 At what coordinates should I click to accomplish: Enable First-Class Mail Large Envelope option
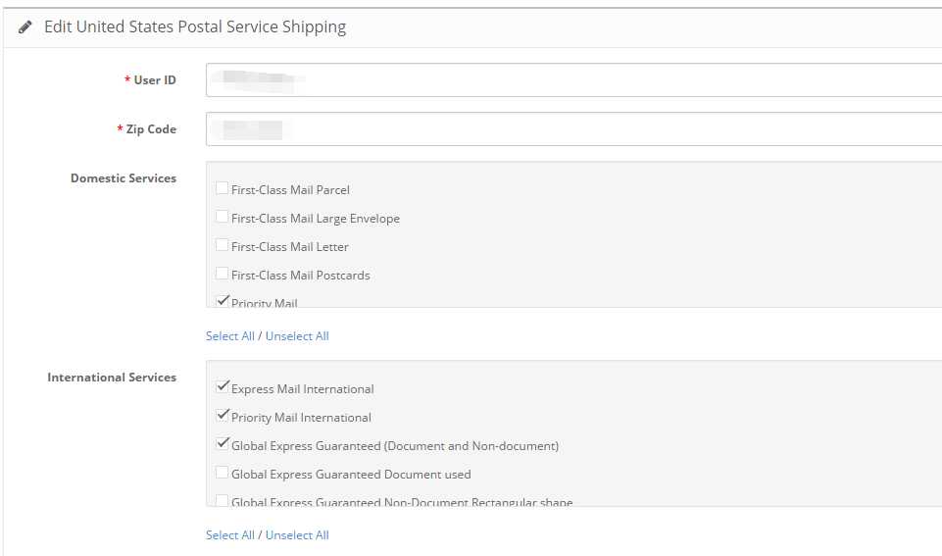222,217
